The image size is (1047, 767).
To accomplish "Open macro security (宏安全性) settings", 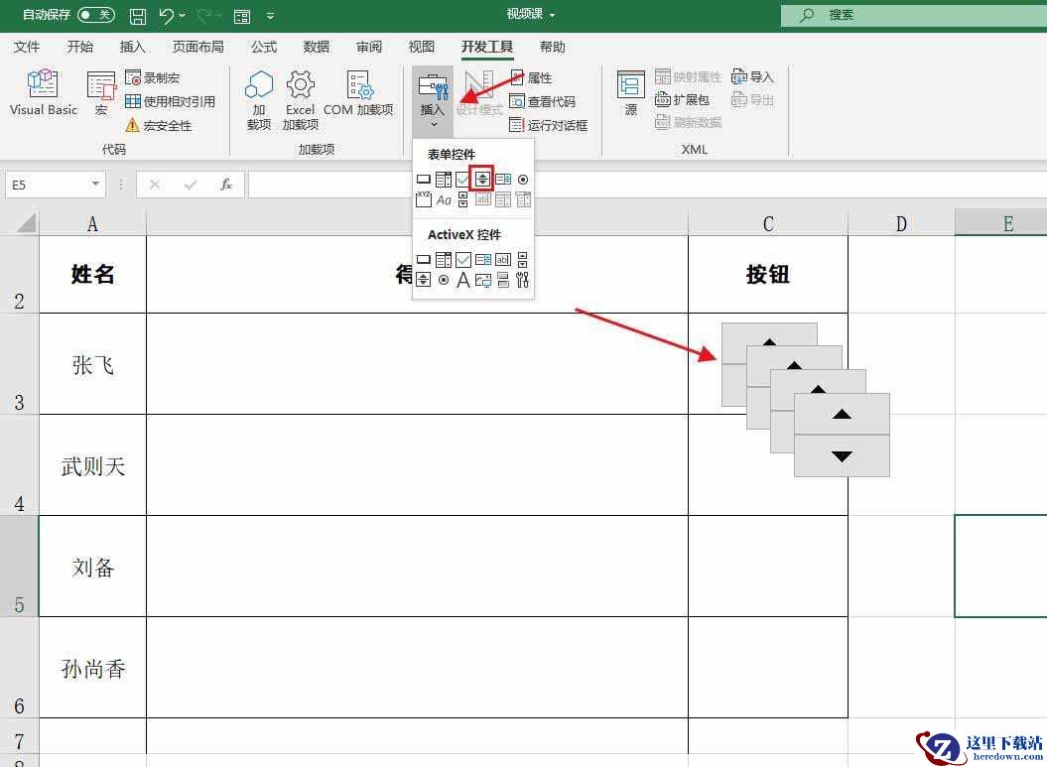I will click(159, 125).
